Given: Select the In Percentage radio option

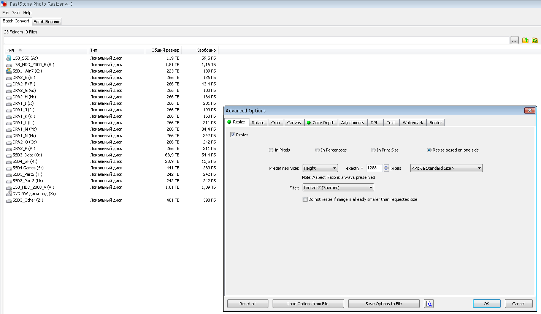Looking at the screenshot, I should (x=317, y=150).
